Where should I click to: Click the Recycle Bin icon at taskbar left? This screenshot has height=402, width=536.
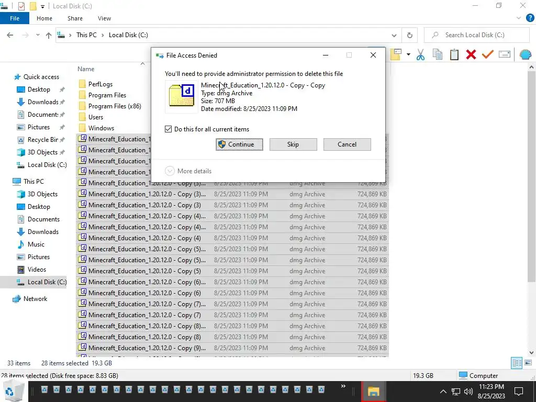point(14,392)
